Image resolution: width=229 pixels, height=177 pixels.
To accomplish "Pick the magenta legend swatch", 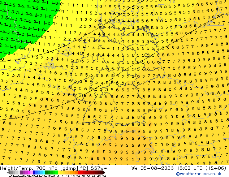I will (x=29, y=173).
